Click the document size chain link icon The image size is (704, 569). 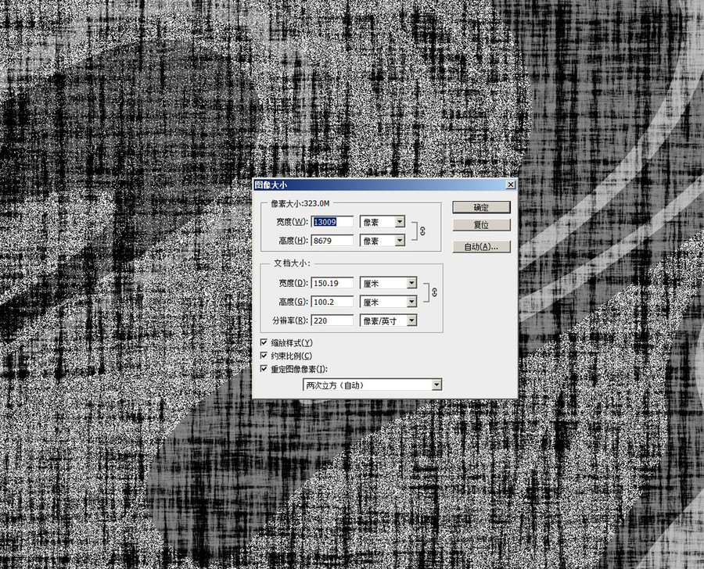[433, 292]
